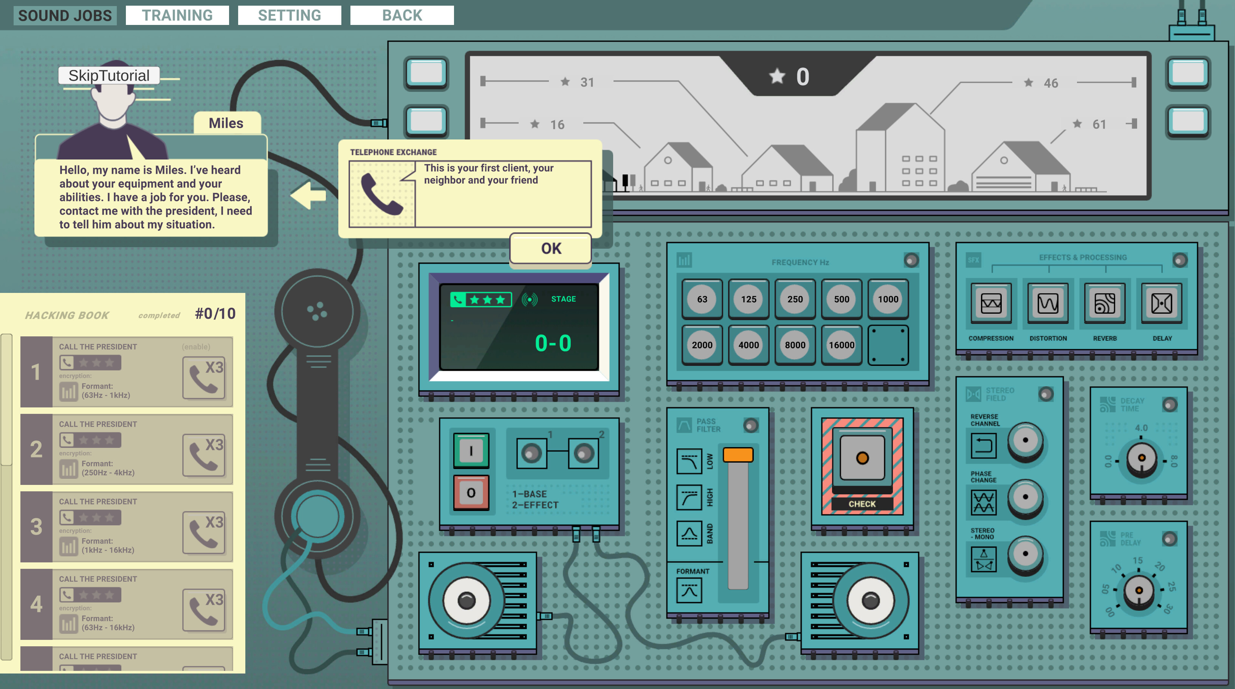Screen dimensions: 1235x689
Task: Click the phone icon in Telephone Exchange dialog
Action: click(382, 195)
